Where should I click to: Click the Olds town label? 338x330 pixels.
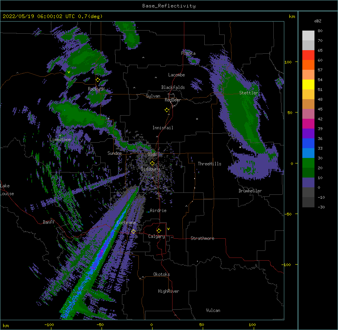152,154
